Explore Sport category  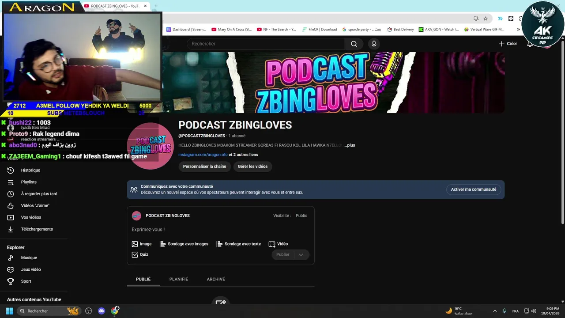26,281
